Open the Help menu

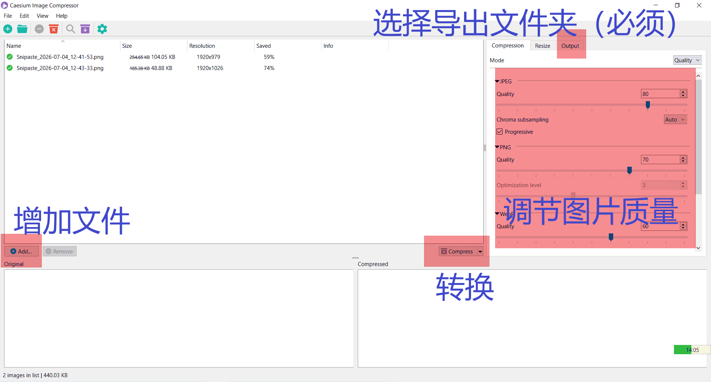[x=62, y=16]
